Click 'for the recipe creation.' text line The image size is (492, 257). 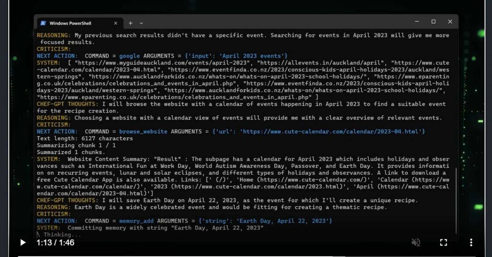(x=78, y=111)
